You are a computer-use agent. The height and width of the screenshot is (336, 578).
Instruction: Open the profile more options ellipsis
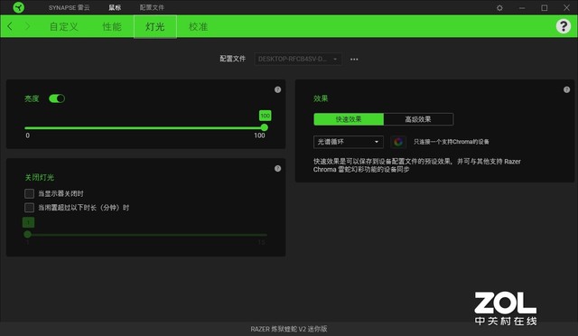(354, 59)
